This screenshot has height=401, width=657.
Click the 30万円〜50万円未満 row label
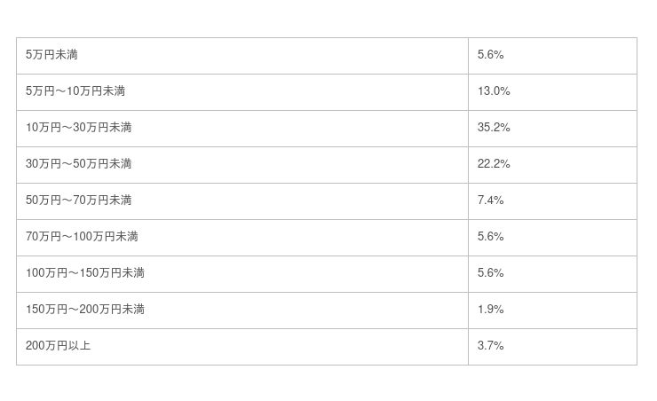[x=79, y=164]
